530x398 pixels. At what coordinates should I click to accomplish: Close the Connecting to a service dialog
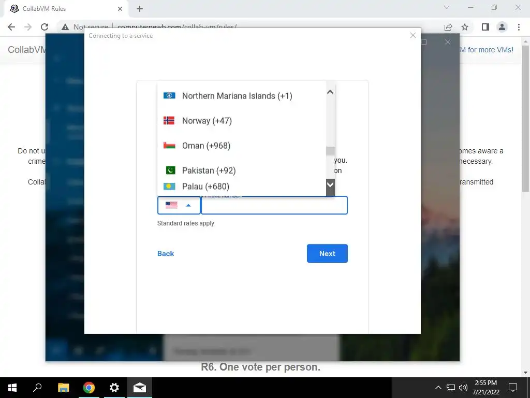(413, 35)
